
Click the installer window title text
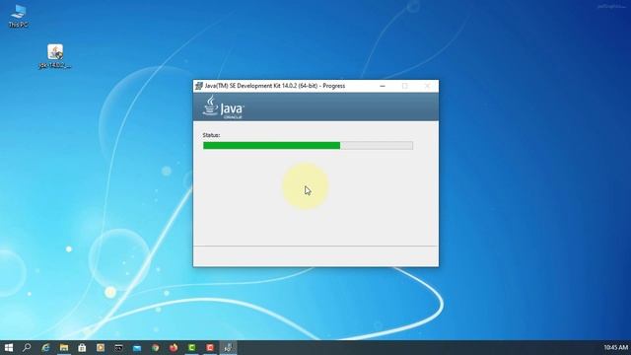(275, 86)
